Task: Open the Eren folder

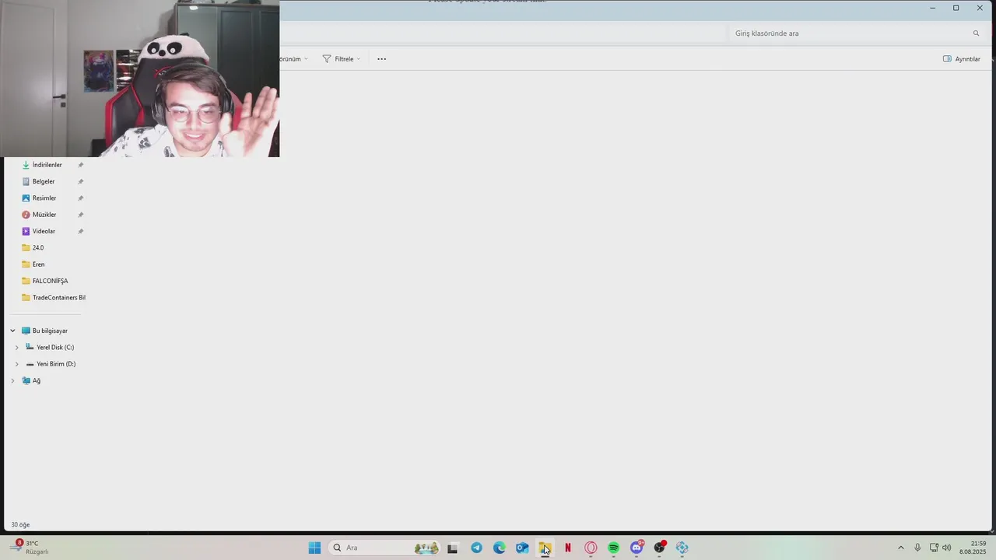Action: [38, 264]
